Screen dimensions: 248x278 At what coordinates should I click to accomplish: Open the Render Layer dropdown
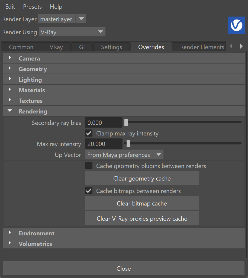tap(62, 19)
